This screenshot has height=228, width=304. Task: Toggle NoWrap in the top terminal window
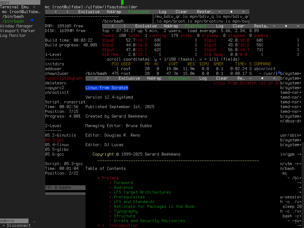pos(171,26)
